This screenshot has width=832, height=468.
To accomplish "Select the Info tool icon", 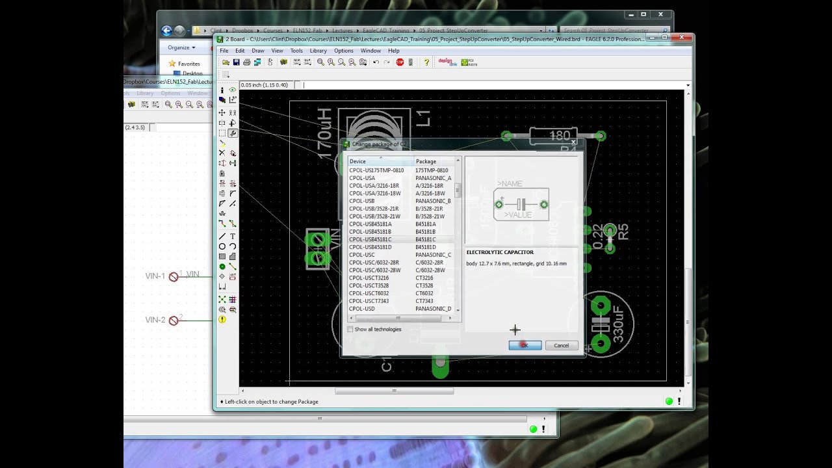I will 222,90.
